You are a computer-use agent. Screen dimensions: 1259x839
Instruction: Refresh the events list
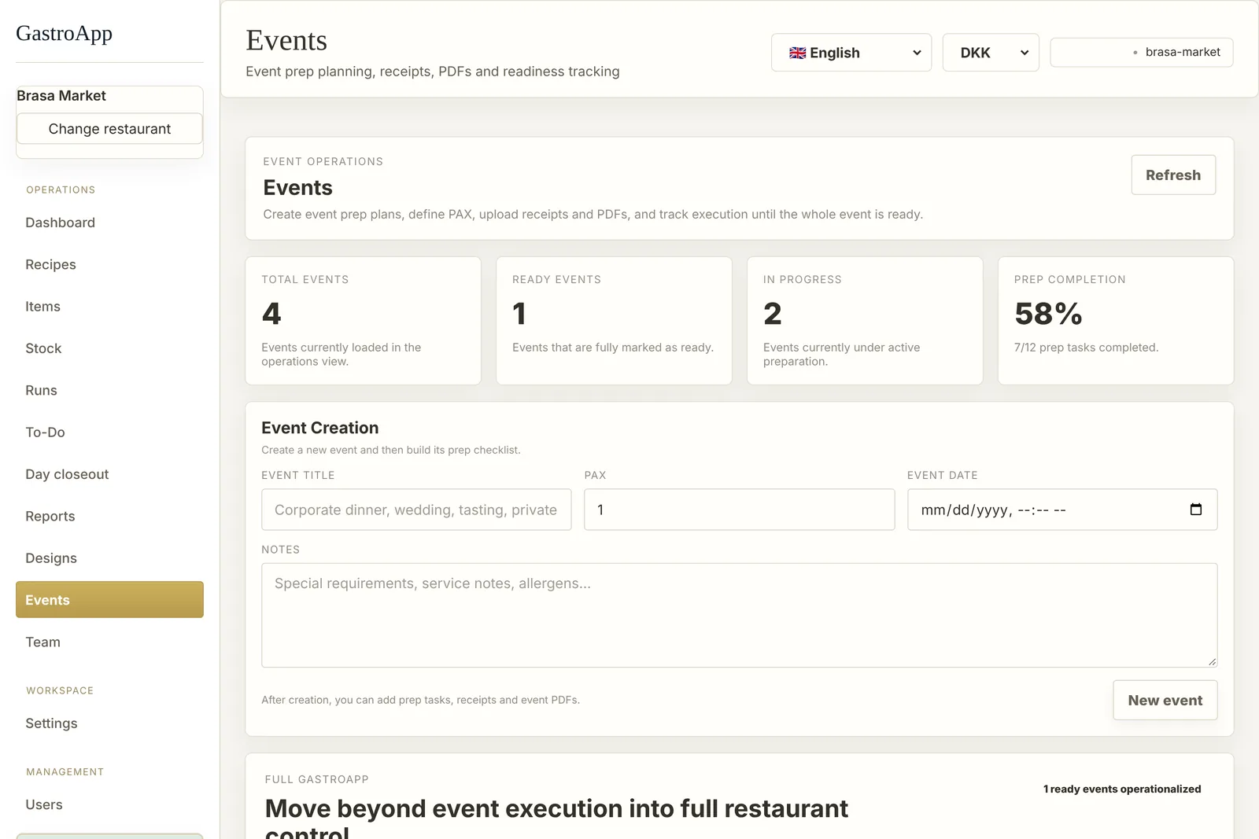pos(1173,175)
